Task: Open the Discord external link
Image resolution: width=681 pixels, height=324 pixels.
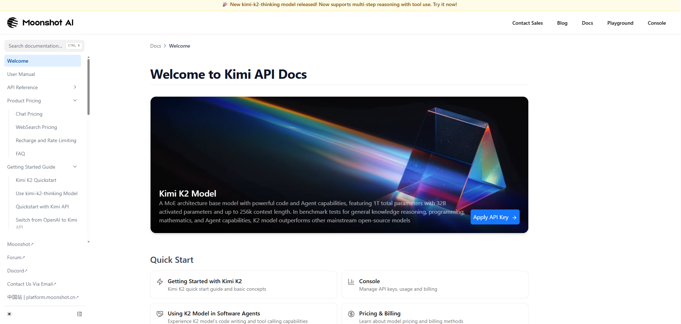Action: point(17,271)
